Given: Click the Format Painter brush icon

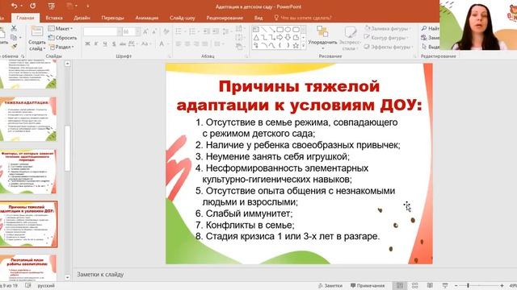Looking at the screenshot, I should pyautogui.click(x=14, y=47).
